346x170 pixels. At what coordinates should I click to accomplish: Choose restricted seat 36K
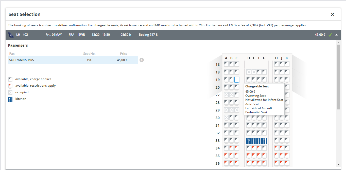coord(287,163)
